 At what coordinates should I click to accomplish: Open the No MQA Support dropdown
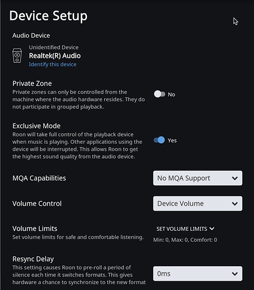198,178
